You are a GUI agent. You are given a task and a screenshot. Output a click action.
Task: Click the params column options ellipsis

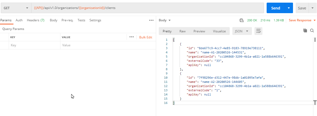132,37
